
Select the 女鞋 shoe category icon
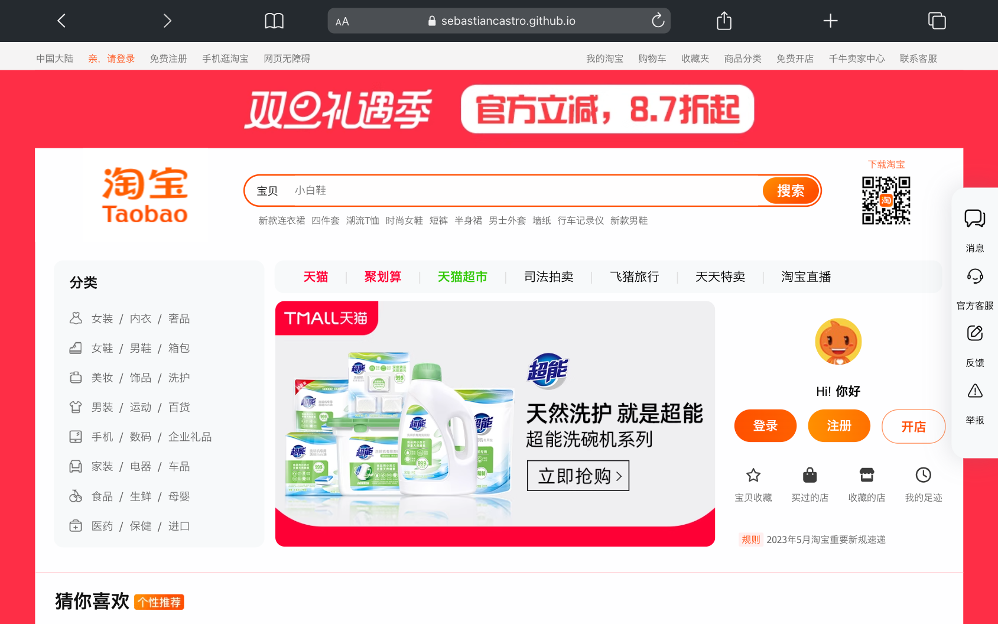click(76, 348)
